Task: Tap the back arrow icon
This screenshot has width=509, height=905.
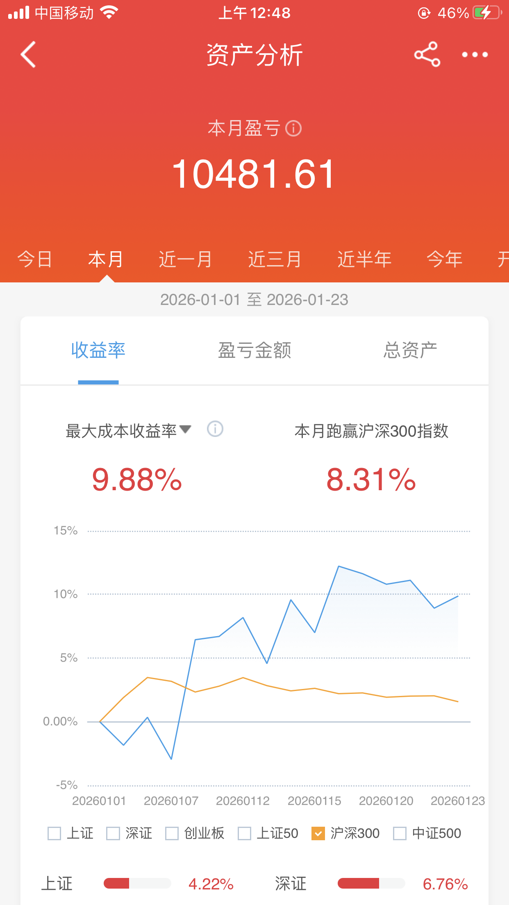Action: [x=28, y=54]
